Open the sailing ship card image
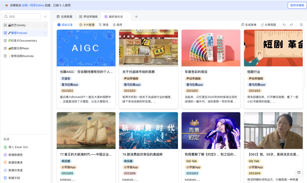The image size is (307, 183). (86, 130)
